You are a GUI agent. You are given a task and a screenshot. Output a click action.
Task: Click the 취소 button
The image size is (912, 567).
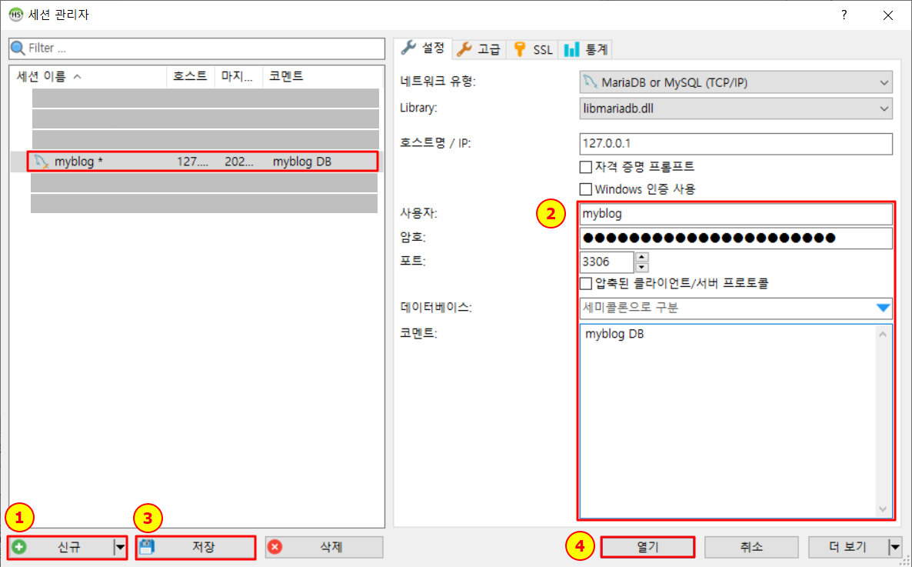(751, 547)
